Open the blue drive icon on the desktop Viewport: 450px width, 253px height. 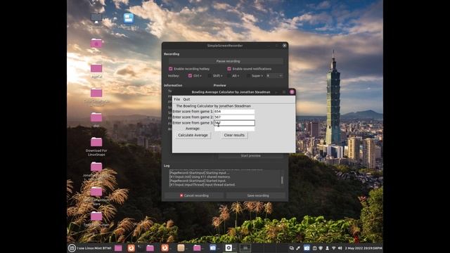tap(128, 18)
